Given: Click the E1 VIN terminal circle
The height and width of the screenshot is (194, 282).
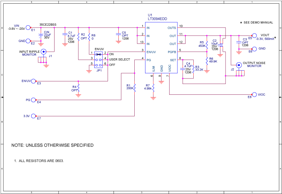Looking at the screenshot, I should [28, 28].
